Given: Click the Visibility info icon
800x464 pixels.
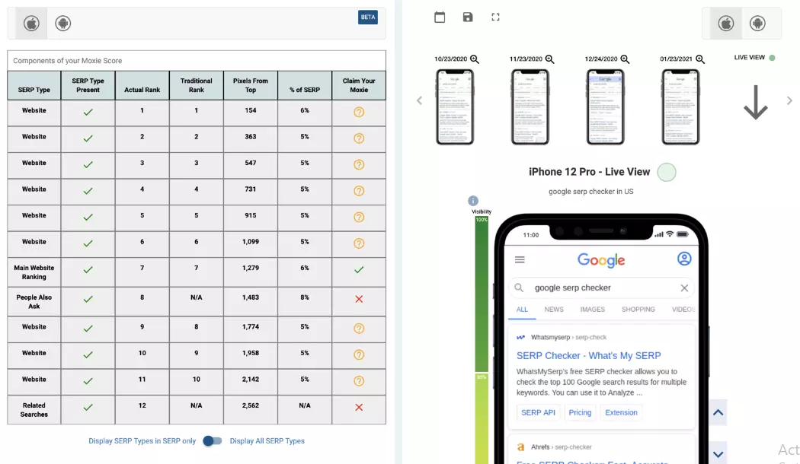Looking at the screenshot, I should click(x=473, y=201).
